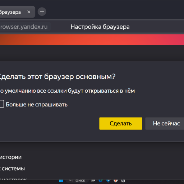Viewport: 184px width, 184px height.
Task: Open Telegram from the taskbar
Action: (108, 181)
